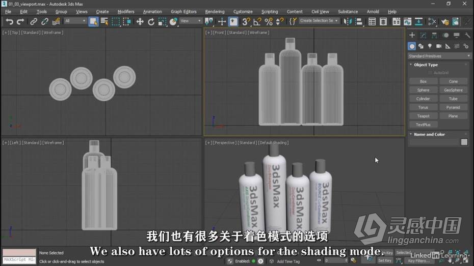Open the Perspective viewport Default Shading menu

click(x=273, y=142)
